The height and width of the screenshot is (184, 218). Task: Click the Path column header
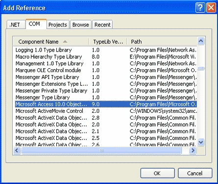pos(162,42)
